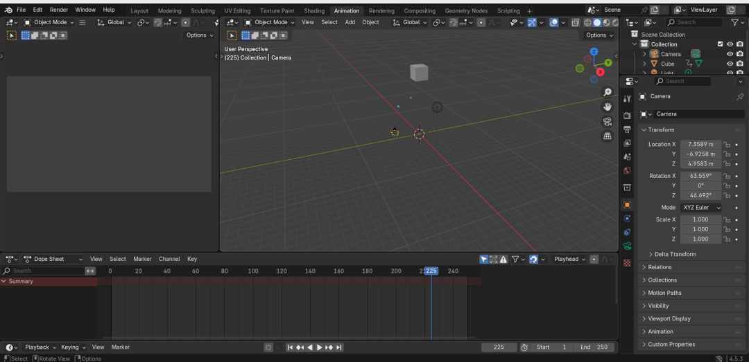The height and width of the screenshot is (362, 749).
Task: Click the Add menu in viewport header
Action: (x=350, y=22)
